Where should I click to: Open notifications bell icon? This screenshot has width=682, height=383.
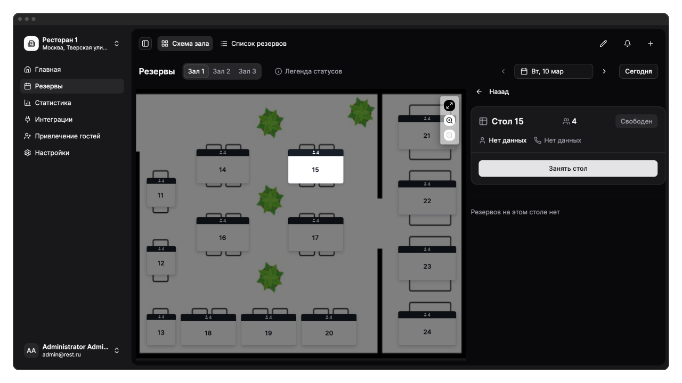pos(627,44)
